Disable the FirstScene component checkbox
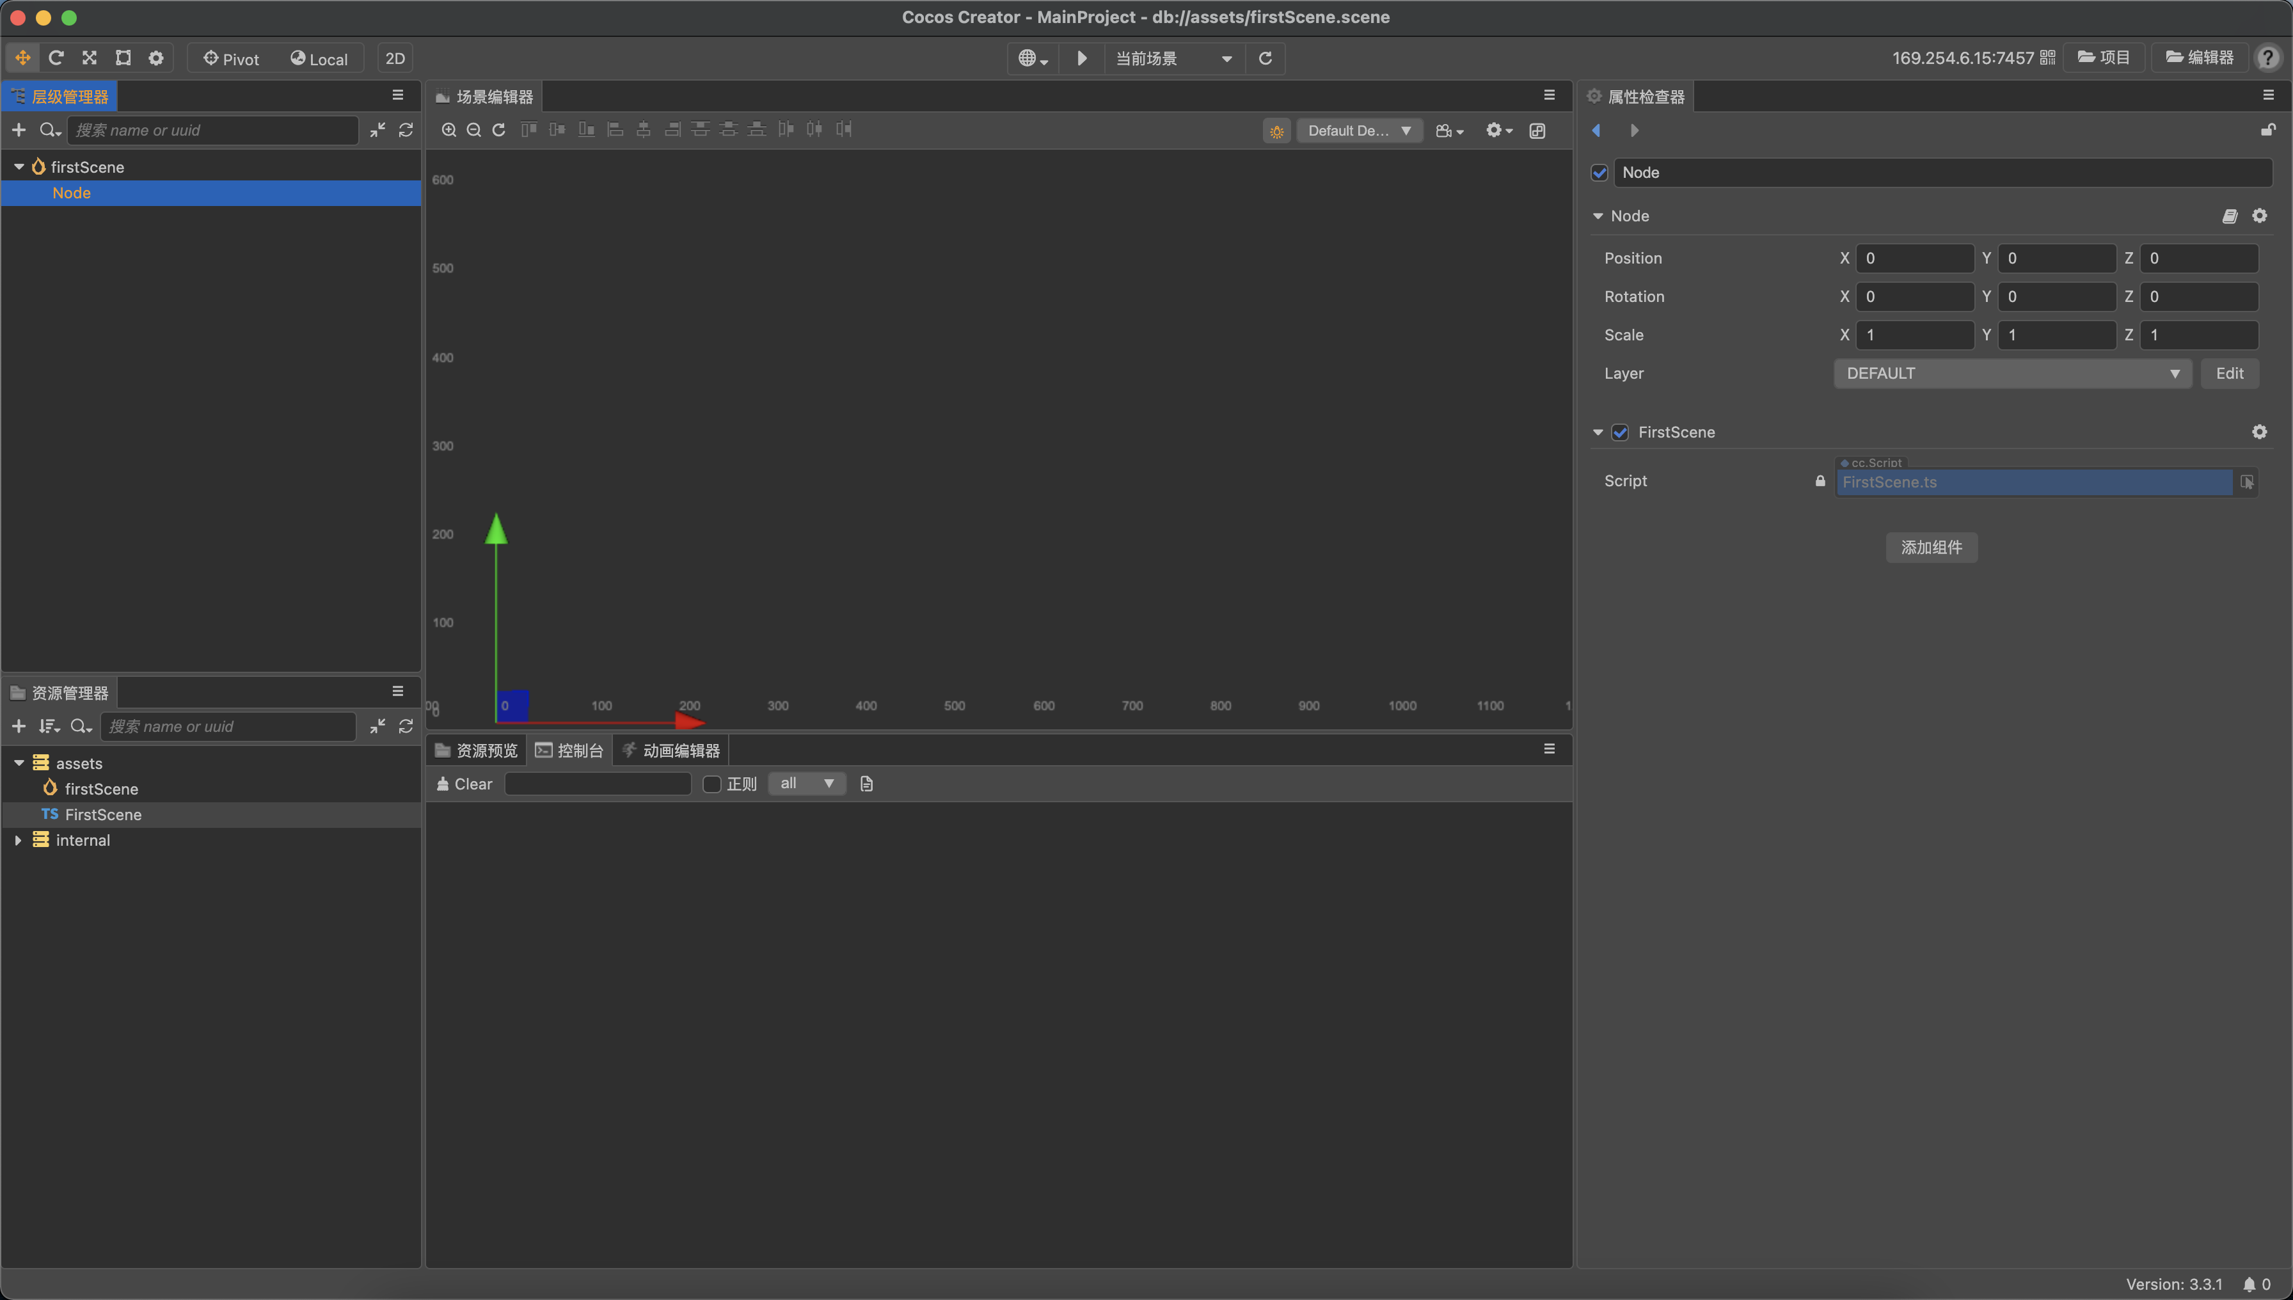 click(x=1620, y=433)
